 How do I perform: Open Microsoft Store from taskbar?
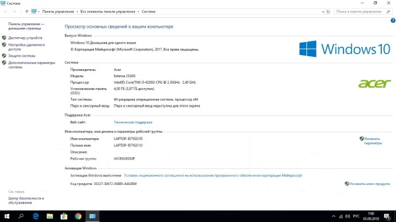64,216
